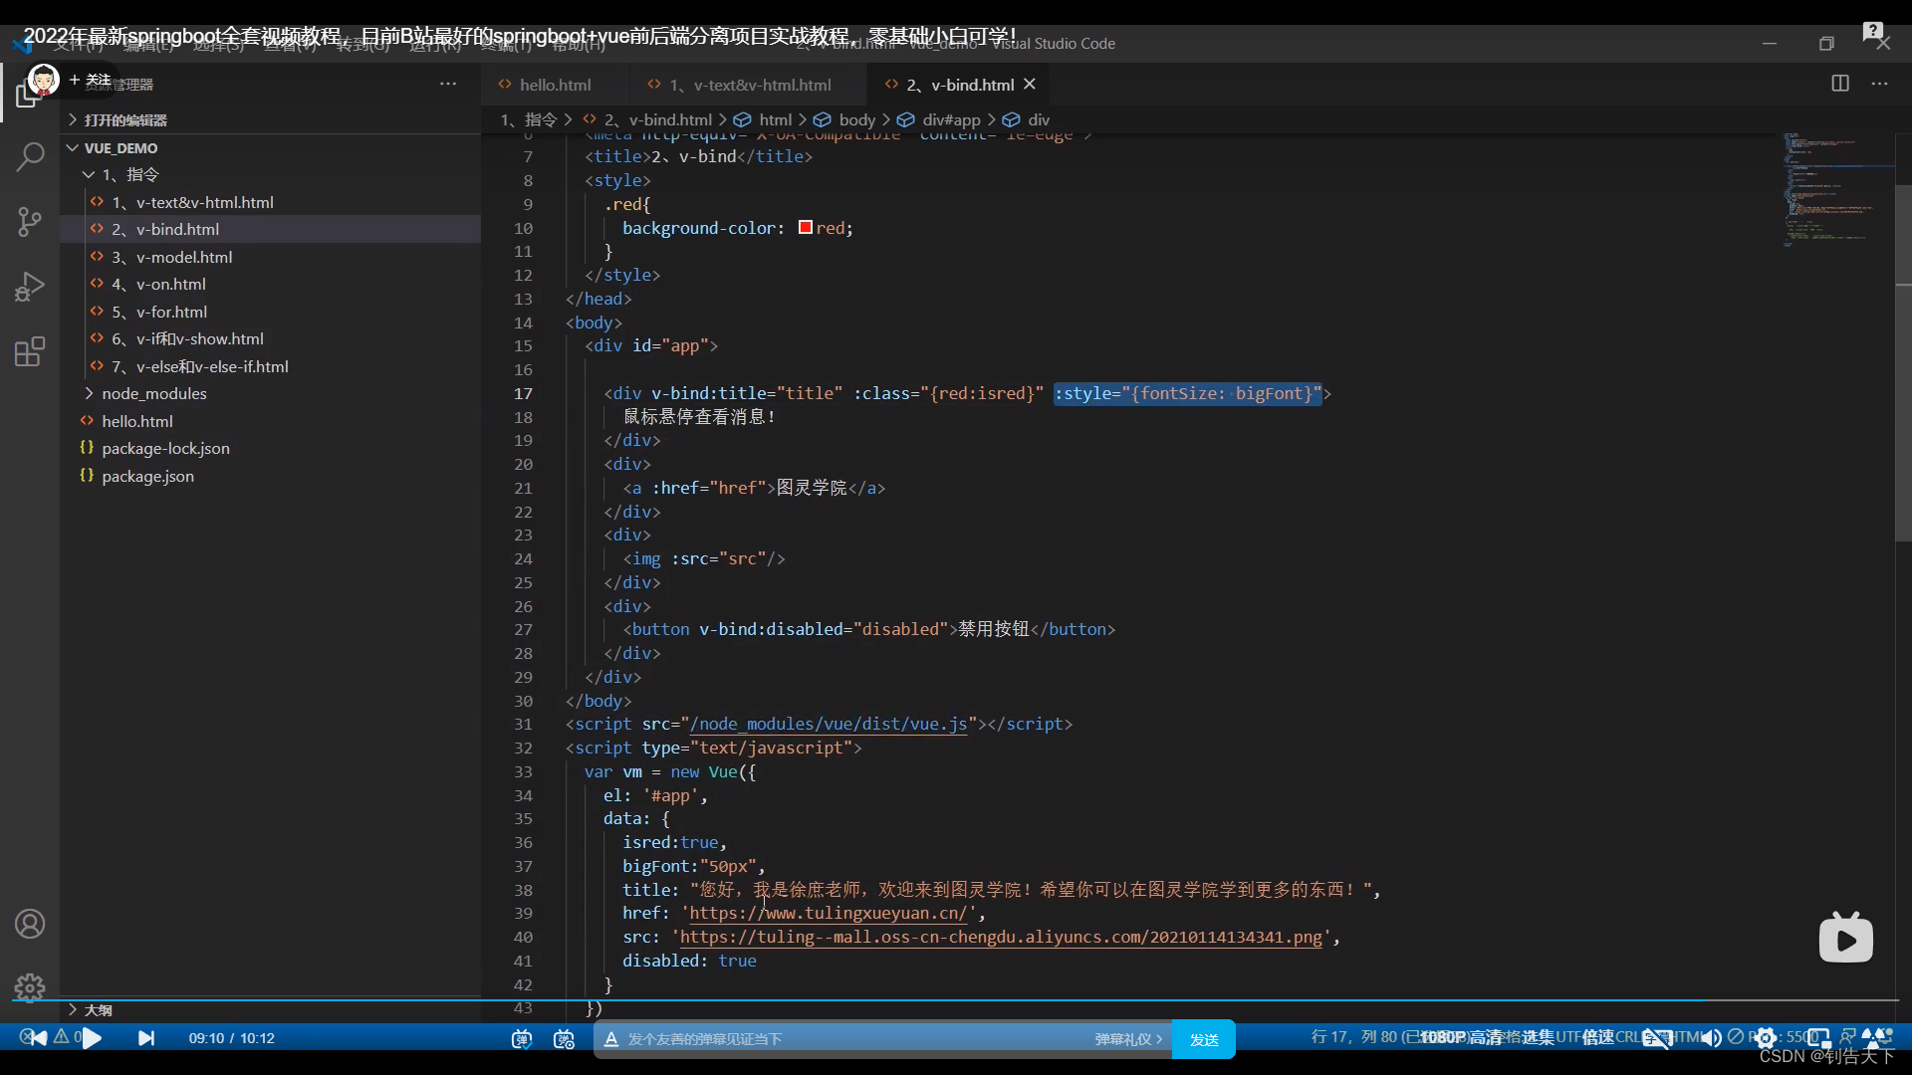Expand the node_modules folder
The image size is (1912, 1075).
[x=270, y=393]
